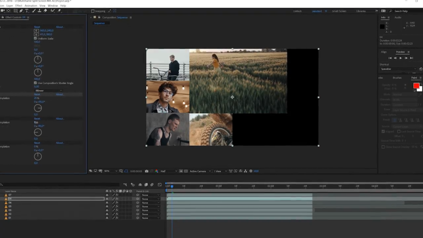Open the Effect menu
Screen dimensions: 423x238
pos(18,6)
